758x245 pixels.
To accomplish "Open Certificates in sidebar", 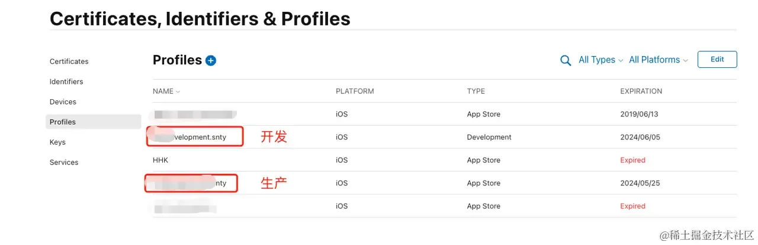I will click(x=69, y=61).
